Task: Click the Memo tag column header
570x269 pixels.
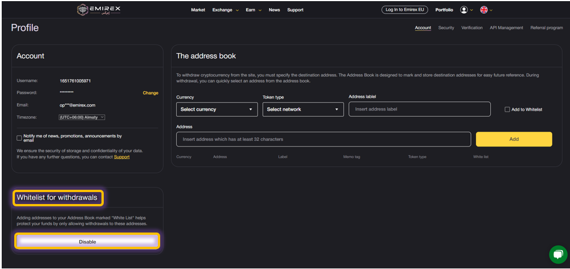Action: pyautogui.click(x=352, y=157)
